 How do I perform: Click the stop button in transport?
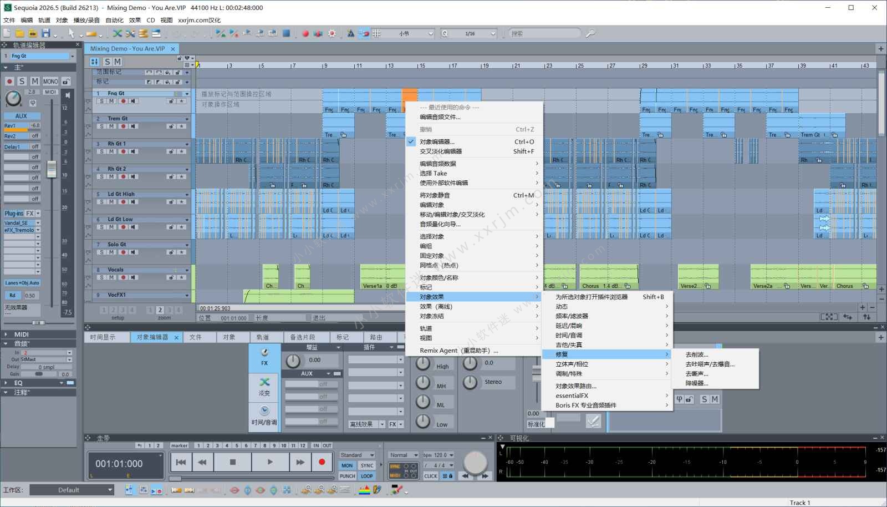click(233, 462)
